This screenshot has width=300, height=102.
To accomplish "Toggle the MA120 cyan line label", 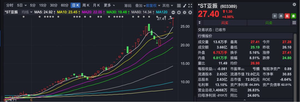I will pos(162,12).
